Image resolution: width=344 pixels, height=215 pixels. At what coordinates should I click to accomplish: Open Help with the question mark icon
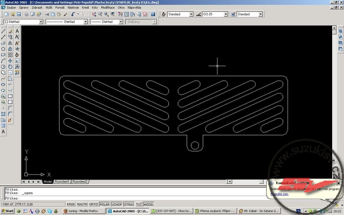point(153,15)
